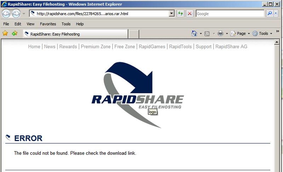Click the browser Forward arrow button

(16, 14)
